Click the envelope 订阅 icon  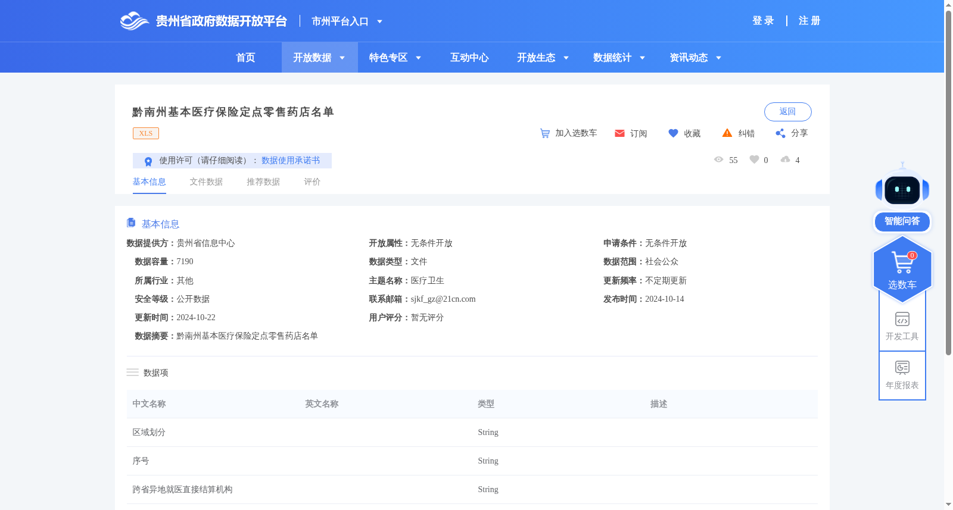pos(619,133)
